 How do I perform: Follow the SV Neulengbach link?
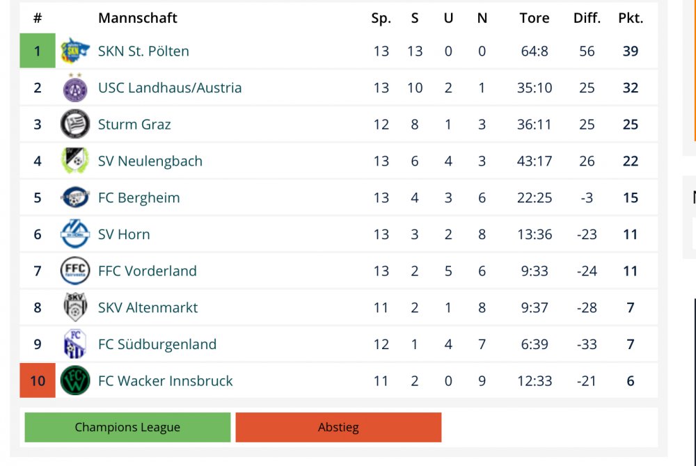tap(150, 161)
